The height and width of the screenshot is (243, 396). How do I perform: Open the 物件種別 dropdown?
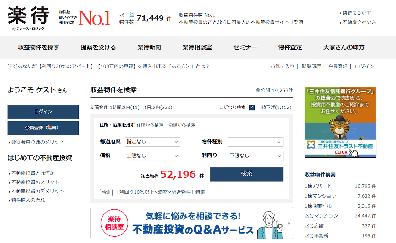click(x=256, y=142)
